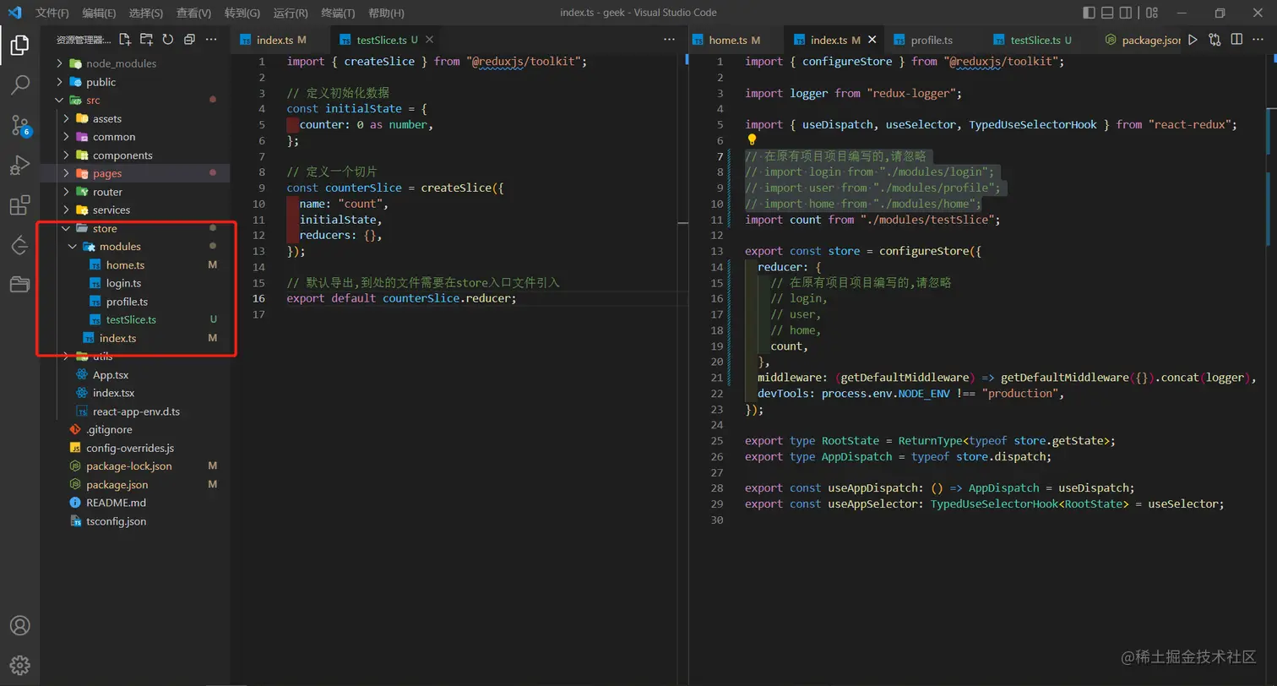Collapse the store folder

point(105,228)
